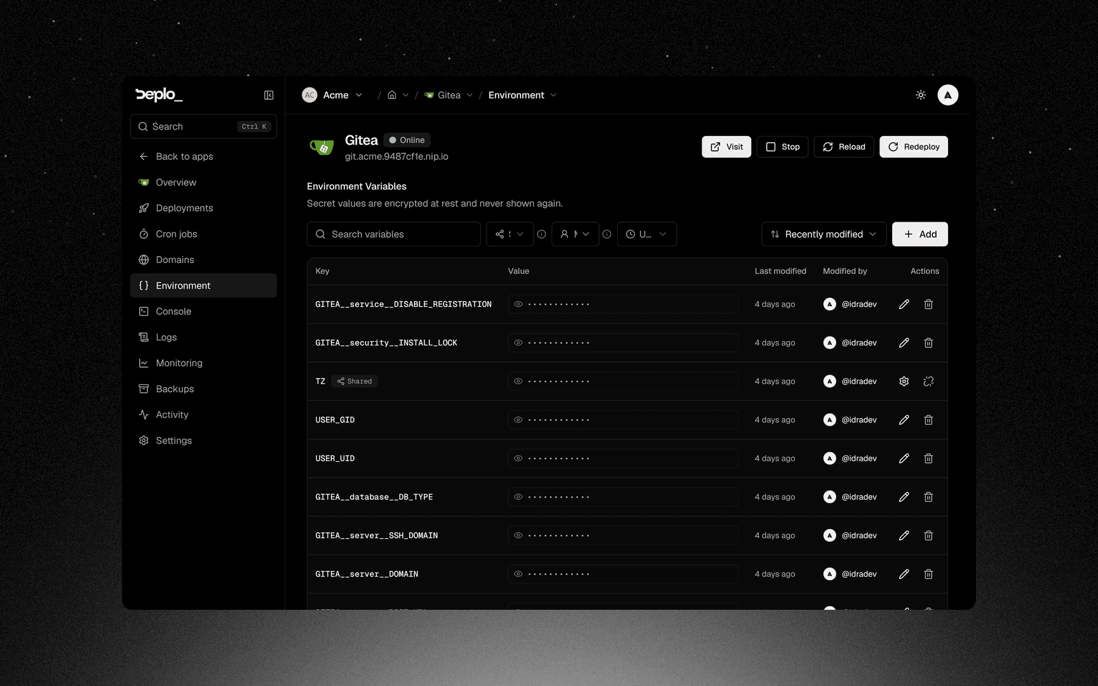This screenshot has height=686, width=1098.
Task: Click info icon after user filter
Action: point(607,234)
